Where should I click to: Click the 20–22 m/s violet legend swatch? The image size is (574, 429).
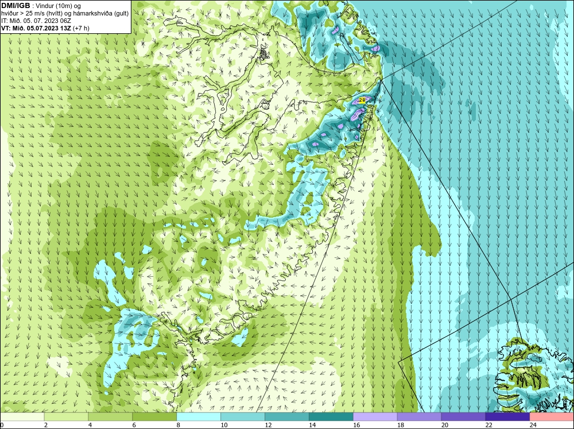[x=463, y=417]
